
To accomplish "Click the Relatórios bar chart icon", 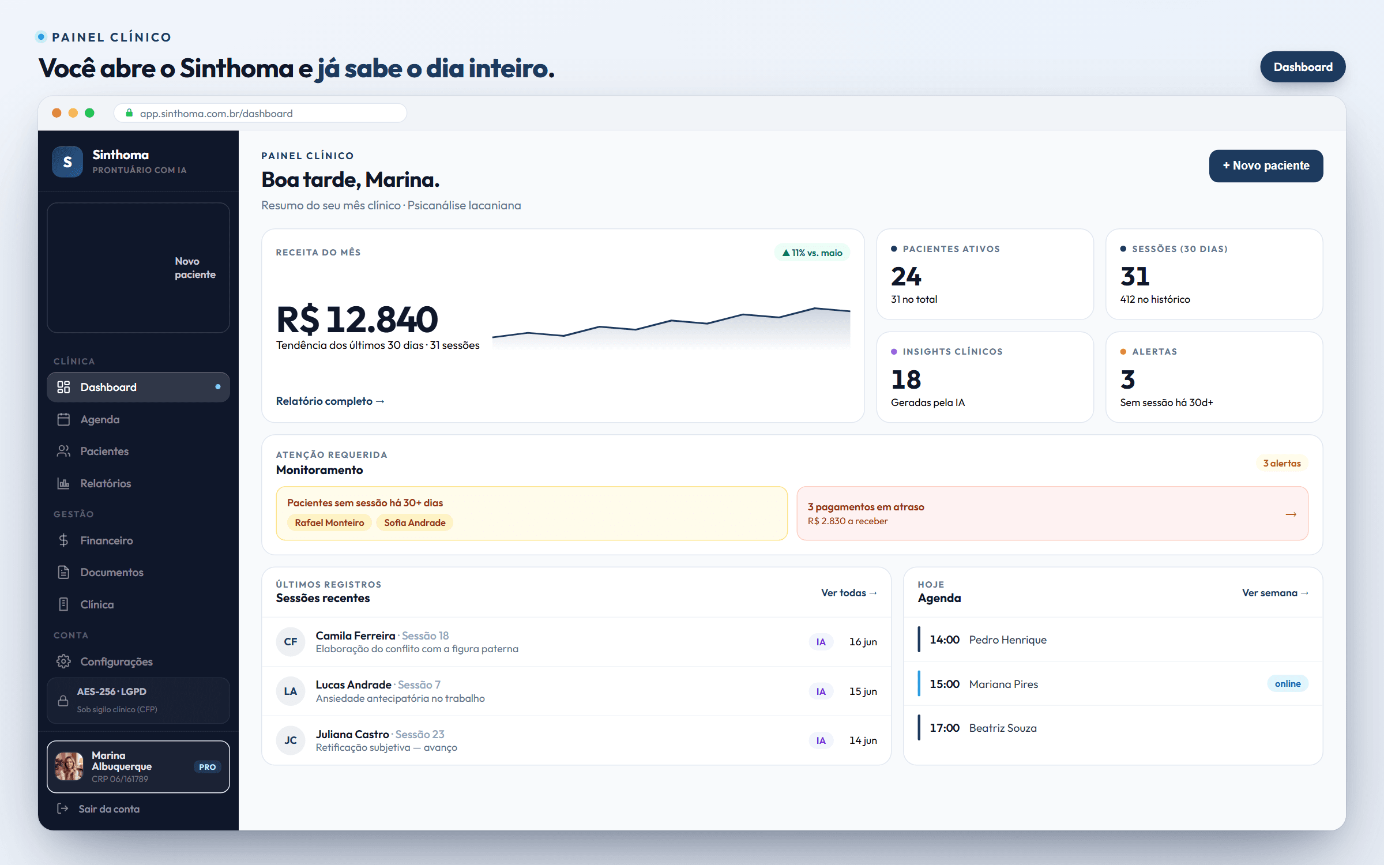I will pyautogui.click(x=63, y=483).
